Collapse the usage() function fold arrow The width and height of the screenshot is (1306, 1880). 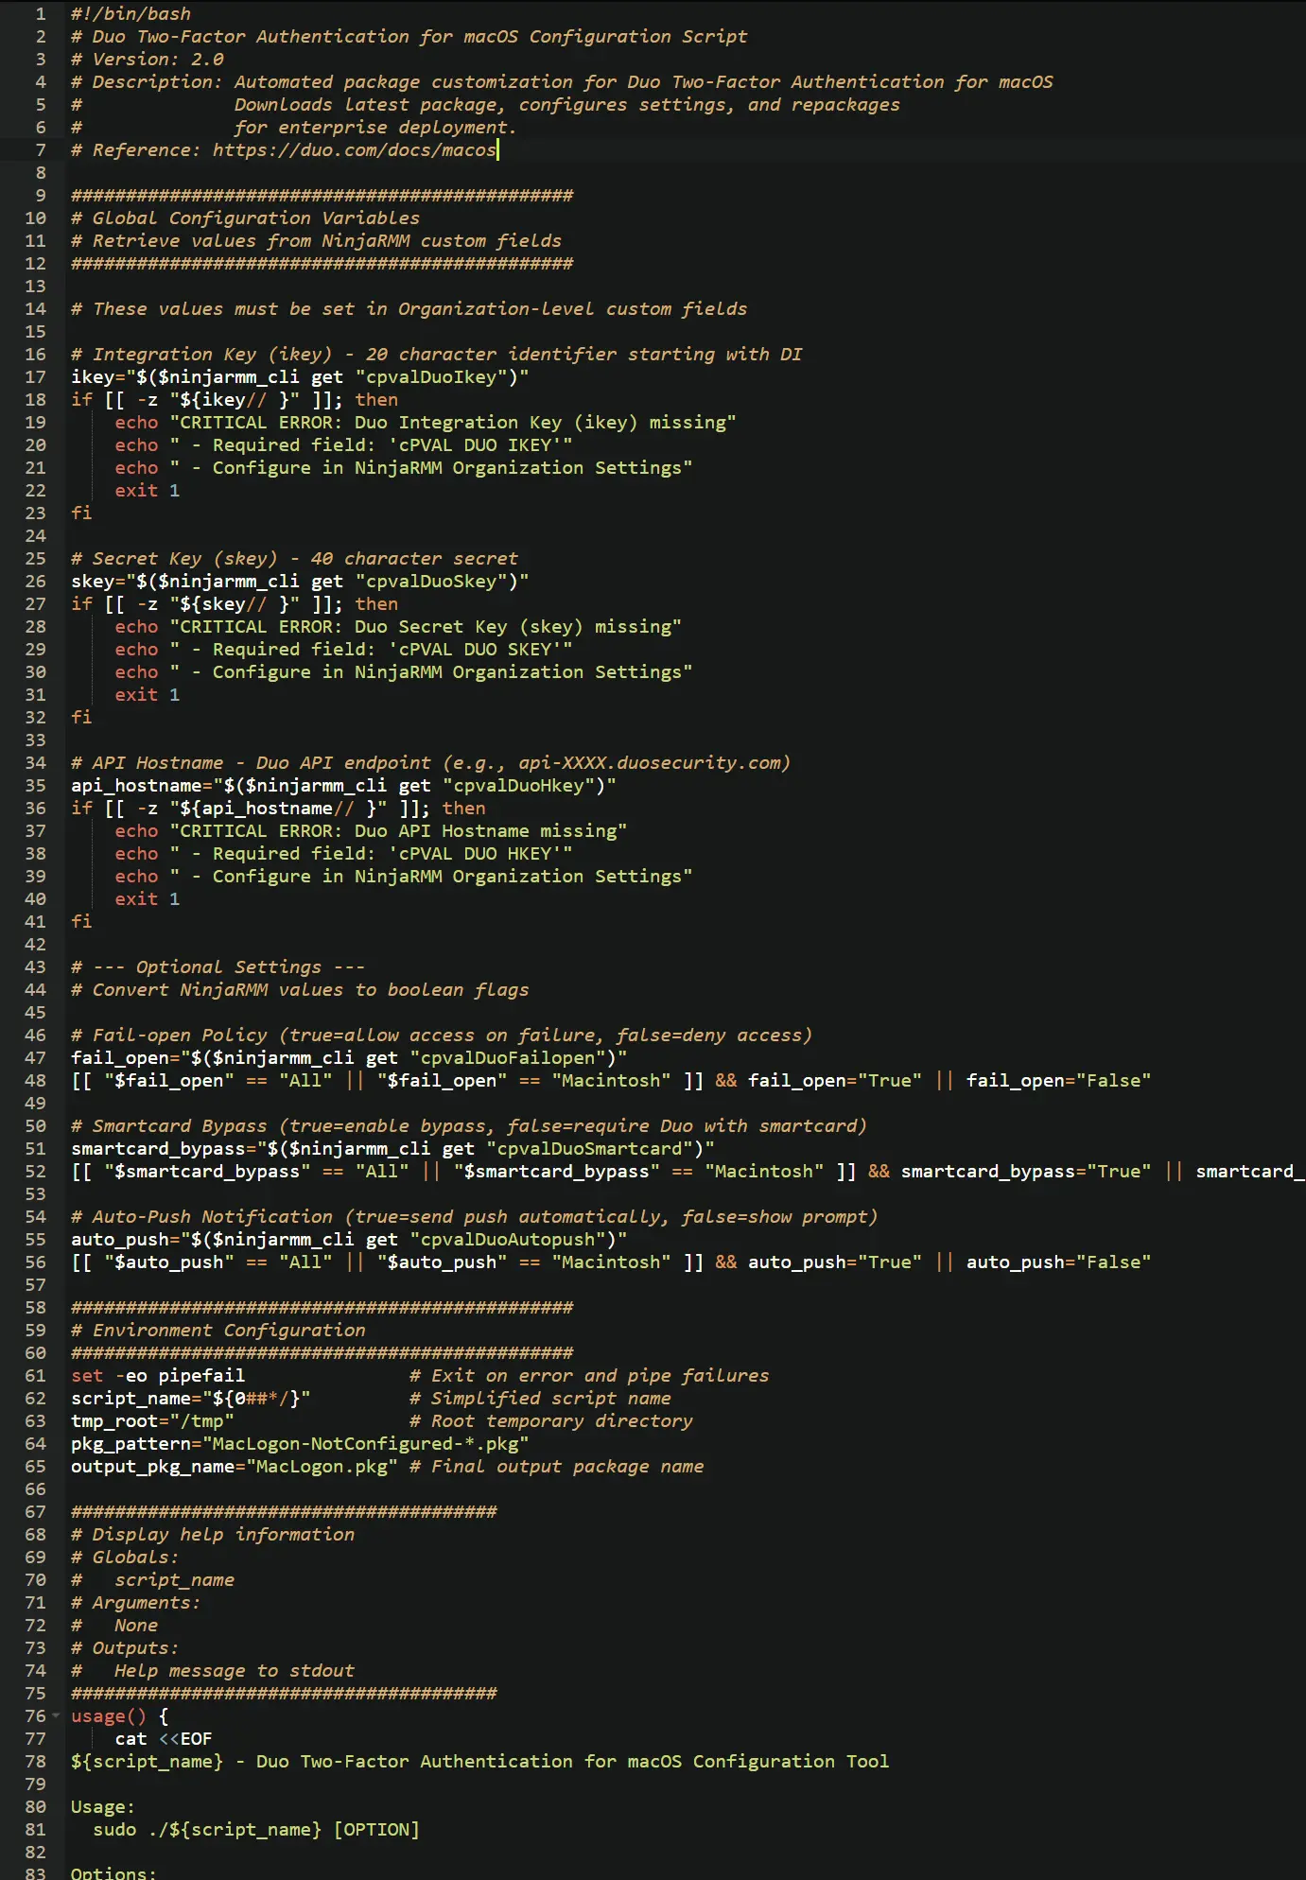56,1715
